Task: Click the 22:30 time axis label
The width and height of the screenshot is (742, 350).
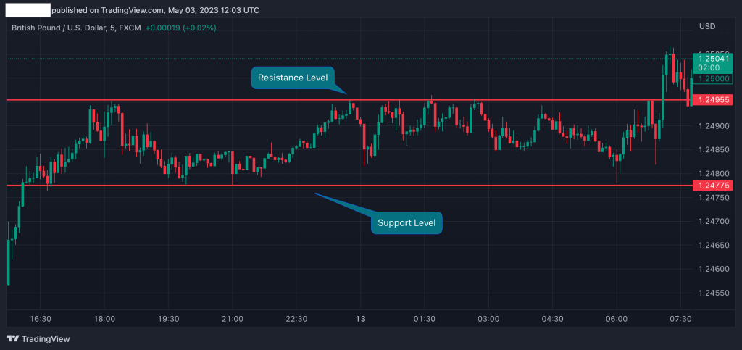Action: point(296,319)
